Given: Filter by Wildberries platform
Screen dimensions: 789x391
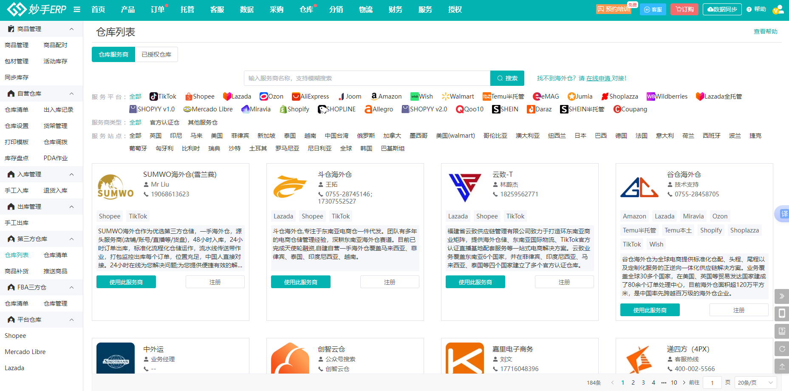Looking at the screenshot, I should tap(667, 96).
